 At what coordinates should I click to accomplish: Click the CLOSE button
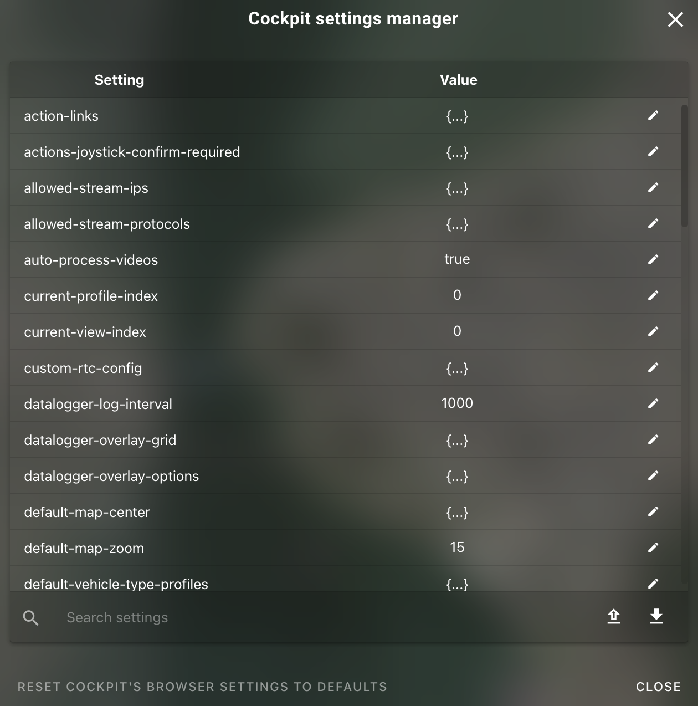[658, 686]
